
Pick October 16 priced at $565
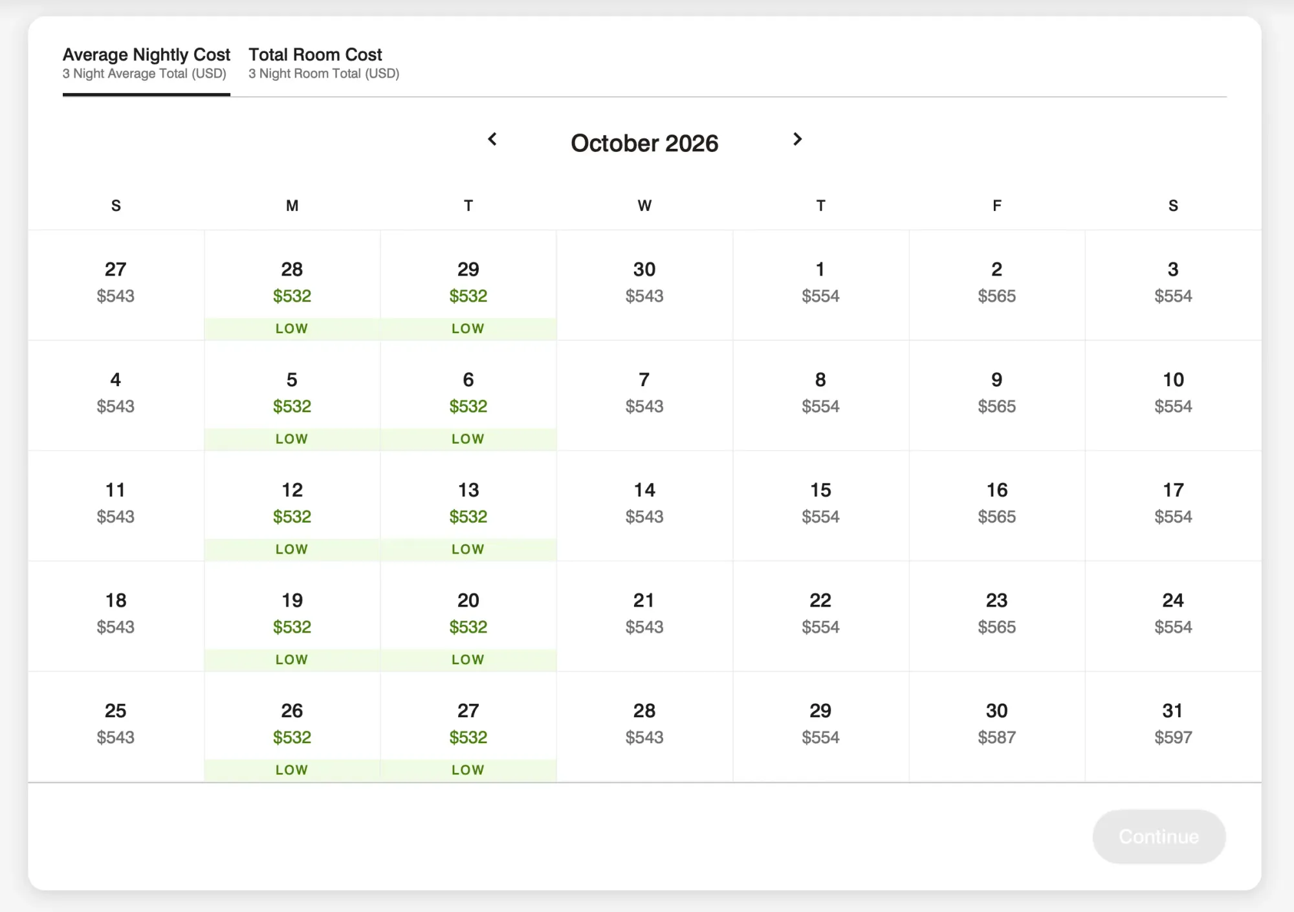coord(997,506)
